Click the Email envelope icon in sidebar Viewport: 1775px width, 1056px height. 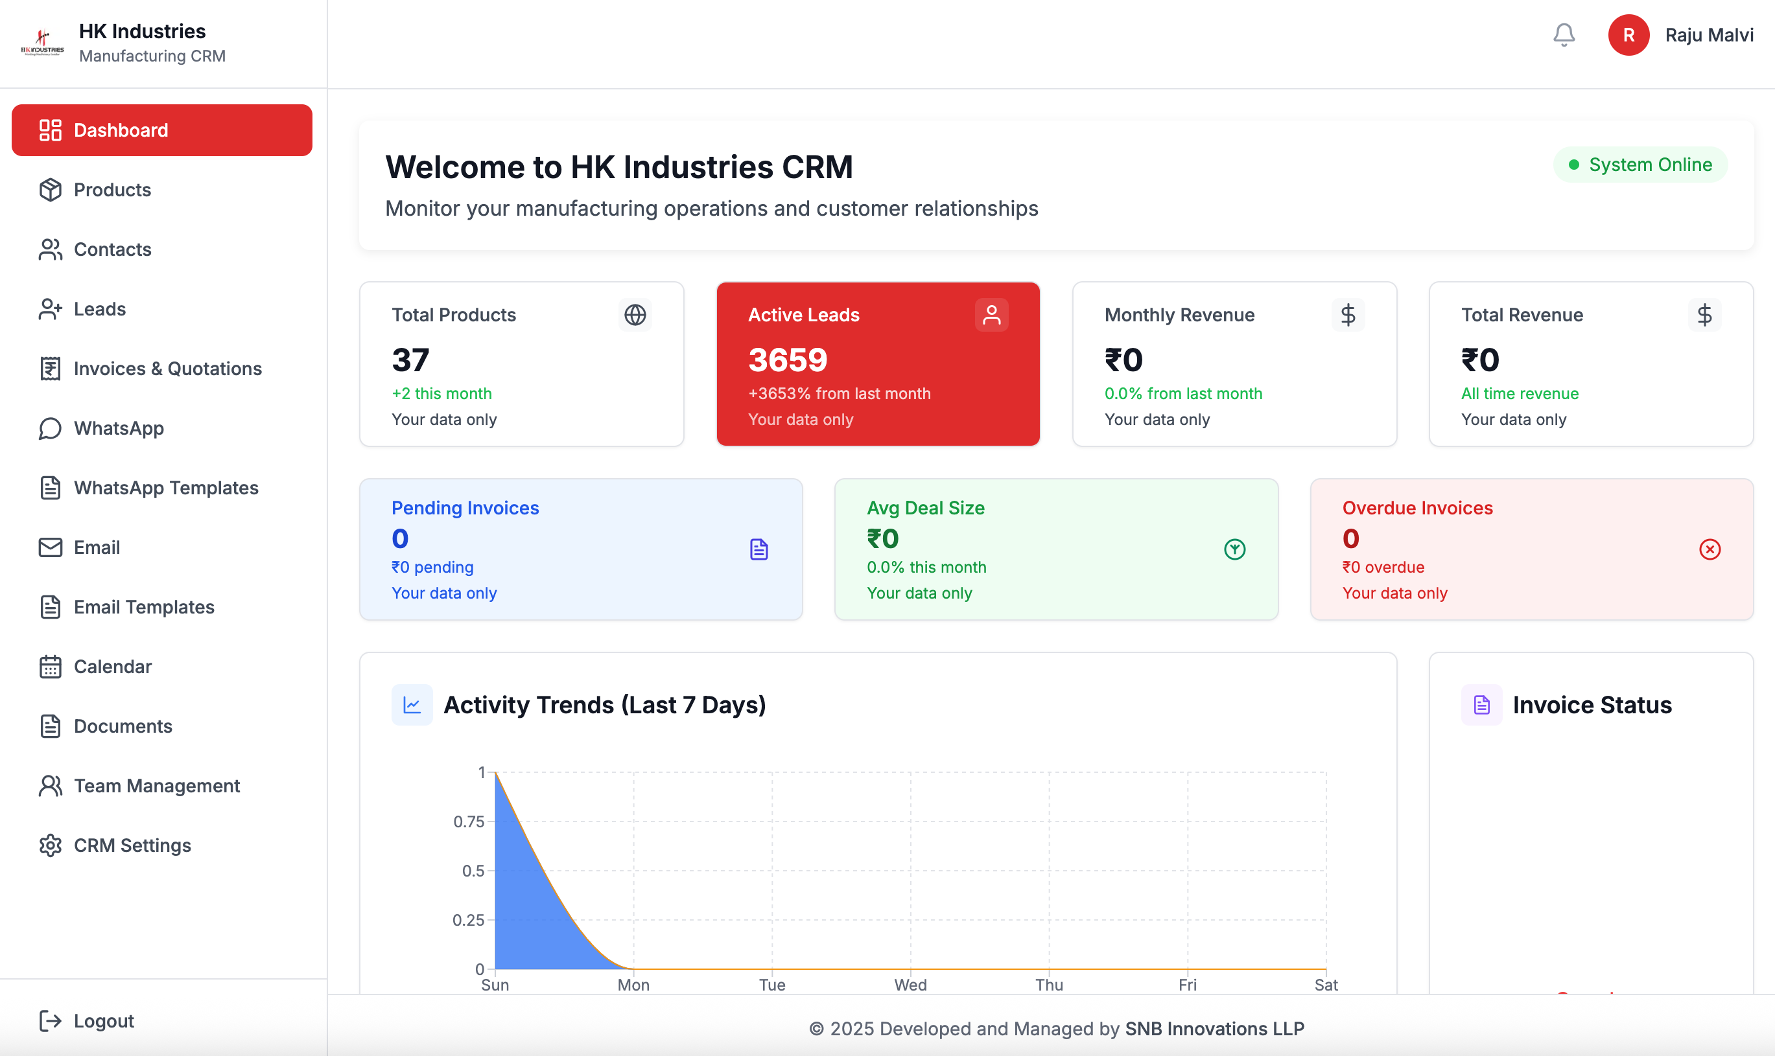[x=51, y=547]
